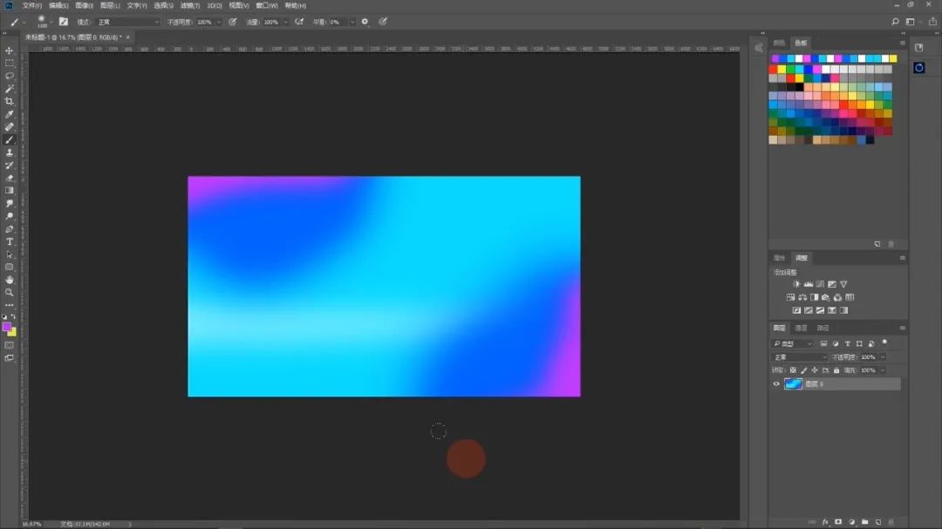Open layer blend mode dropdown
Screen dimensions: 942x529
(x=800, y=357)
